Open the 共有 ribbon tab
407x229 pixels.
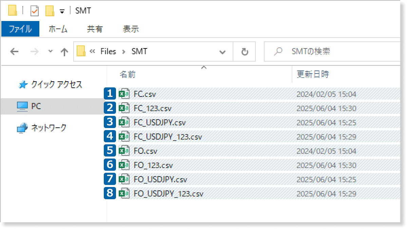[x=95, y=29]
